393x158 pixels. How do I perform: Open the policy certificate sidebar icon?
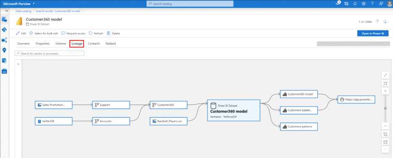pyautogui.click(x=5, y=61)
